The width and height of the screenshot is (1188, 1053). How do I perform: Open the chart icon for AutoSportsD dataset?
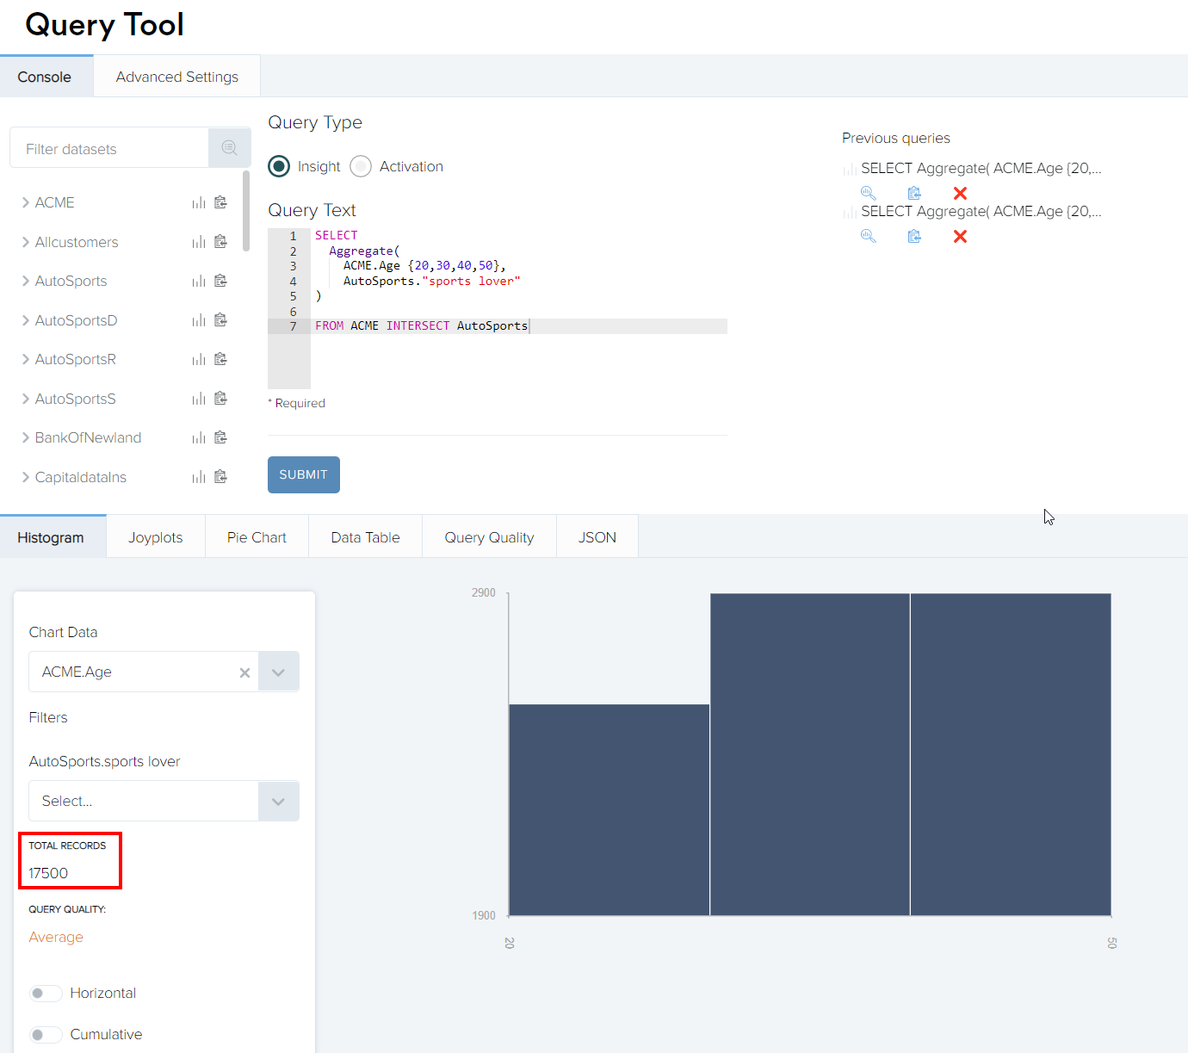[x=199, y=320]
